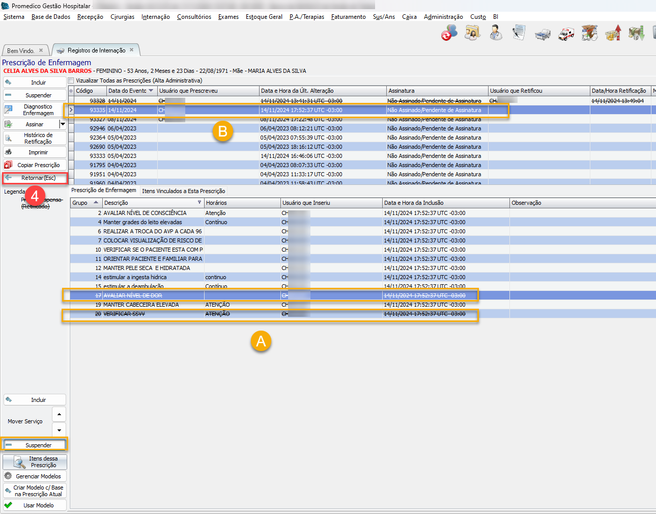This screenshot has height=514, width=656.
Task: Click the signed document with pen icon
Action: (519, 33)
